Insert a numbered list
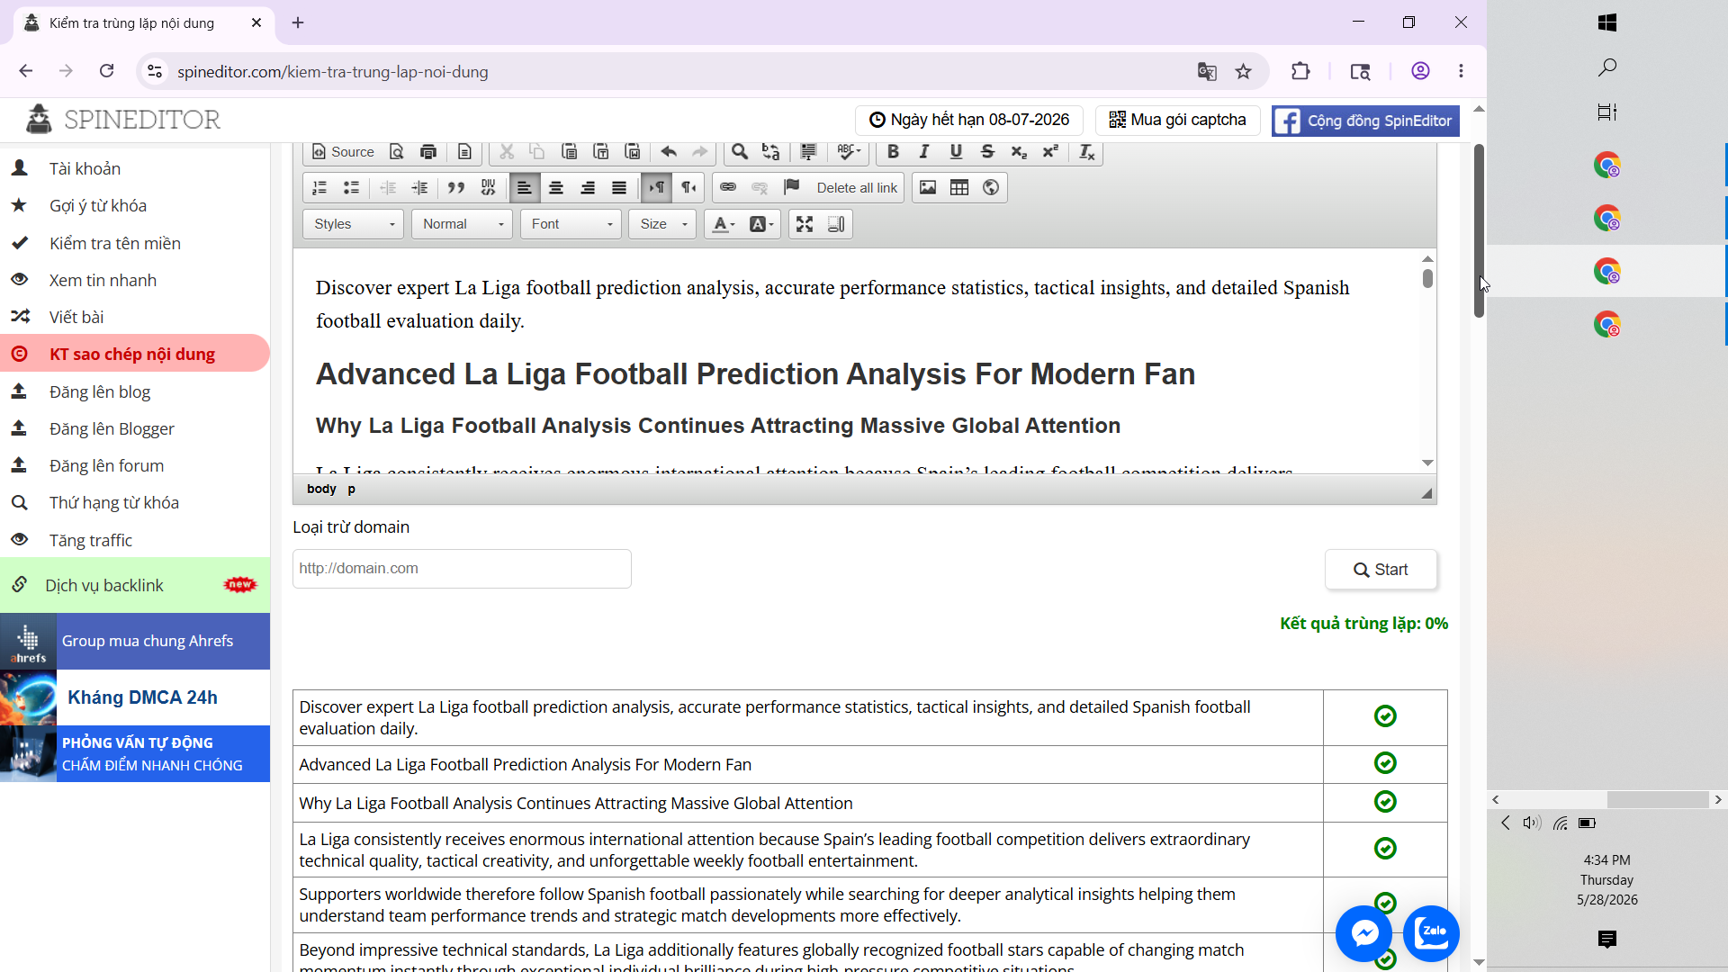The height and width of the screenshot is (972, 1728). [x=319, y=188]
